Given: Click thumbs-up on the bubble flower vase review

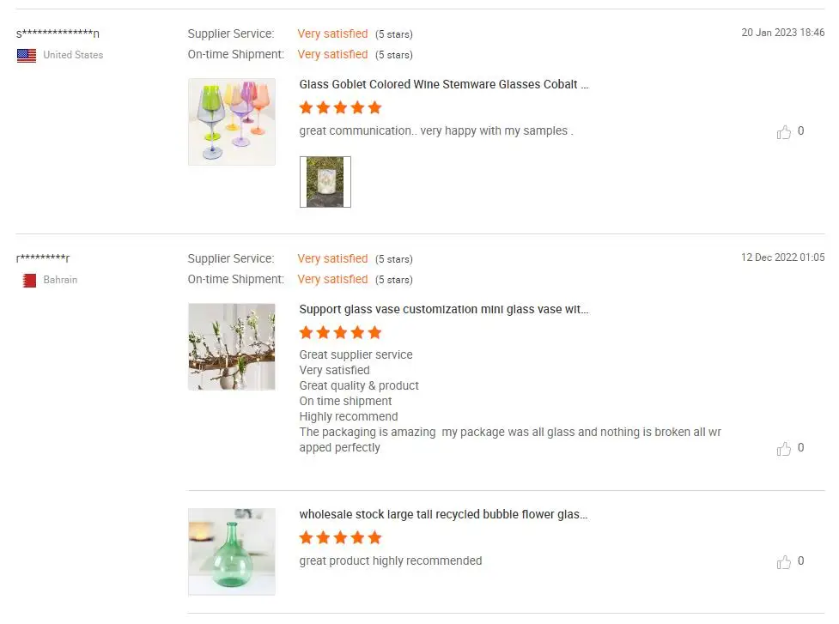Looking at the screenshot, I should point(784,562).
